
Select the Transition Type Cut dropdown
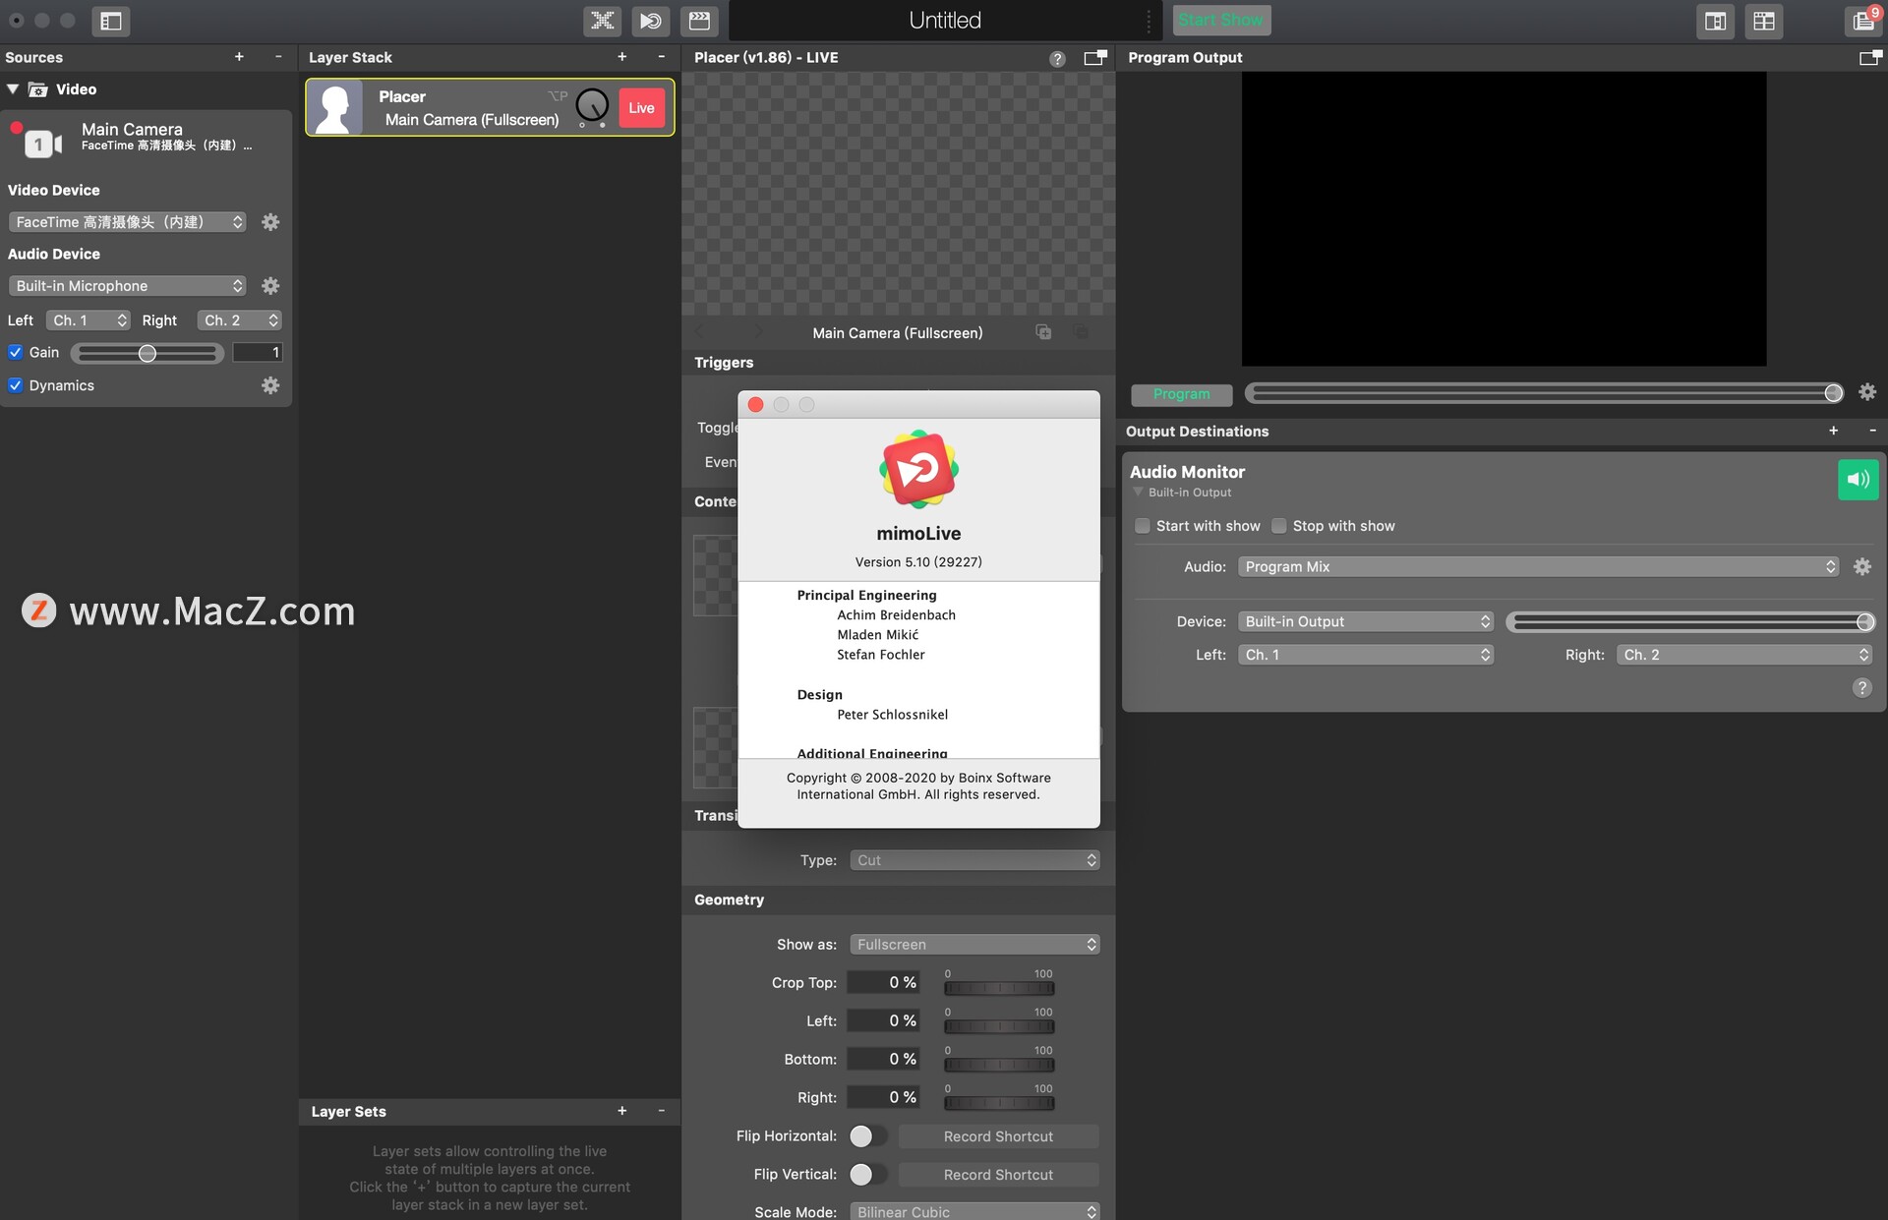[973, 857]
